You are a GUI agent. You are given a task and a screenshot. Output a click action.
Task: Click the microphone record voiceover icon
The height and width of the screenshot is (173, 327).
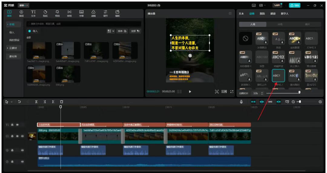pyautogui.click(x=241, y=102)
